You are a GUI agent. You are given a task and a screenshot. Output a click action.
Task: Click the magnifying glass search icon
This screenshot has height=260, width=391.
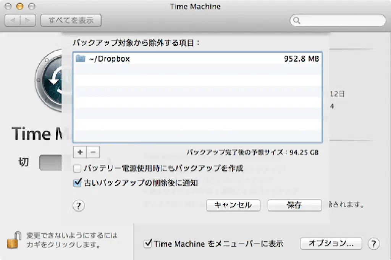click(x=297, y=21)
